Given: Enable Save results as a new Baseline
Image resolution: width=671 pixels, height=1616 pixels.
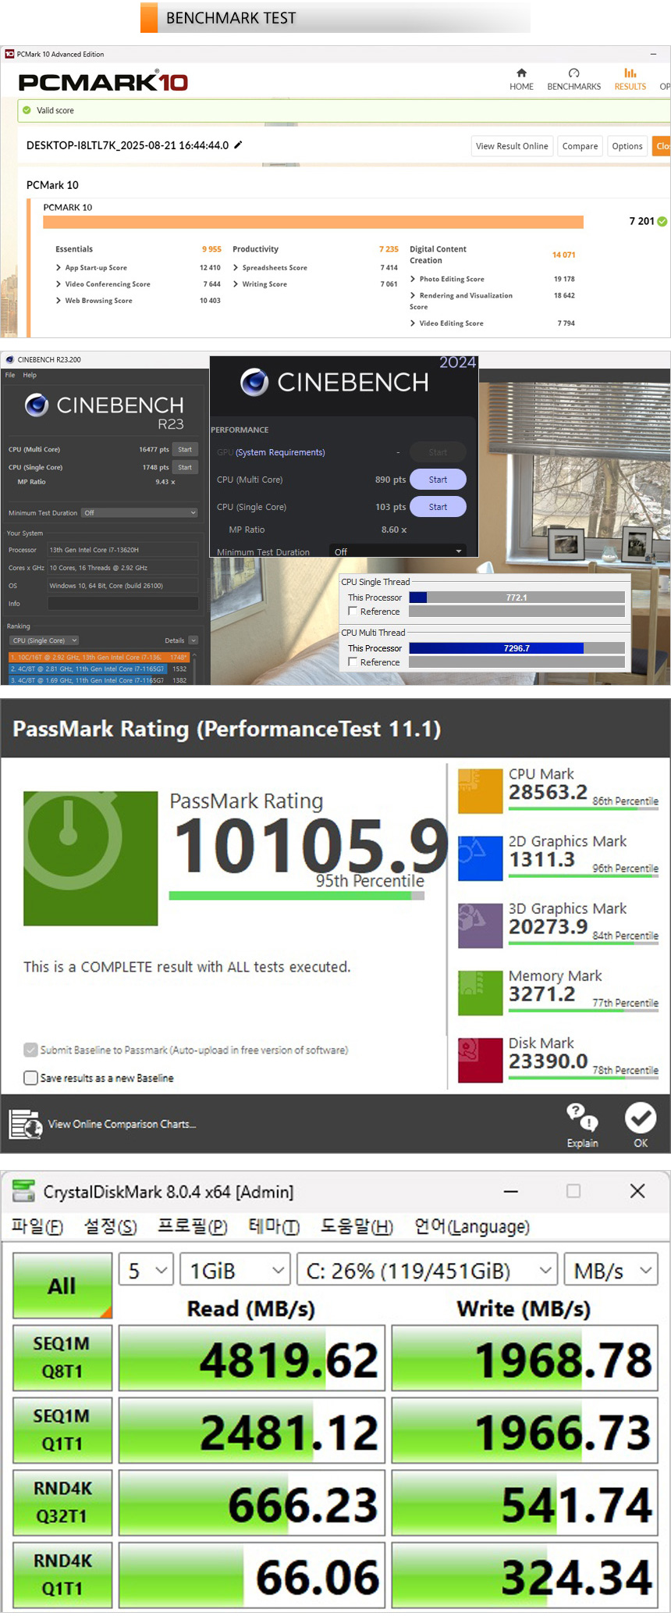Looking at the screenshot, I should [x=31, y=1078].
